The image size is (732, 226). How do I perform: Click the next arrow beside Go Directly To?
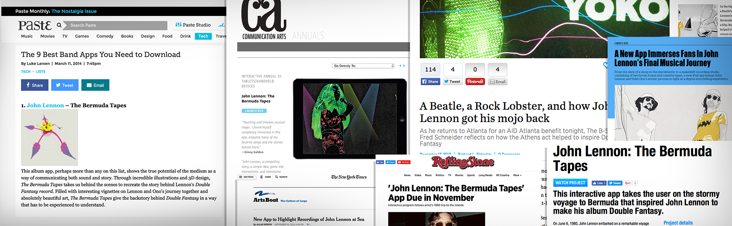pyautogui.click(x=404, y=66)
